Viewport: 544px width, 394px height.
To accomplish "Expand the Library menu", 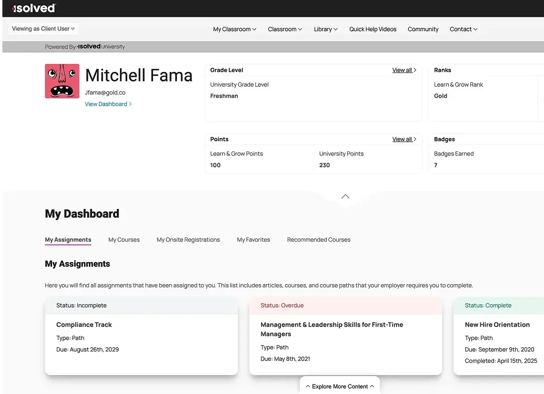I will tap(326, 29).
